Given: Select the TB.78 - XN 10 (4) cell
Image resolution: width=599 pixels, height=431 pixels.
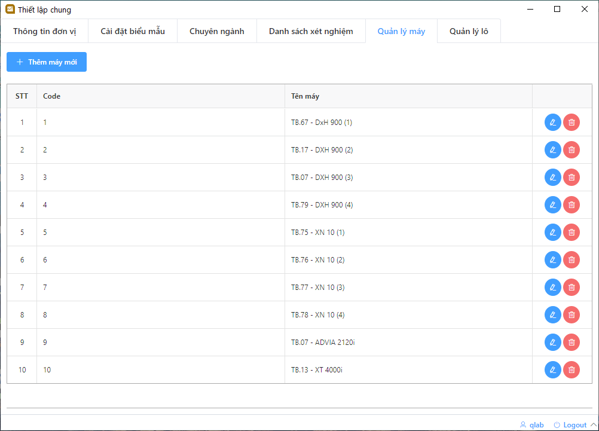Looking at the screenshot, I should click(x=408, y=315).
